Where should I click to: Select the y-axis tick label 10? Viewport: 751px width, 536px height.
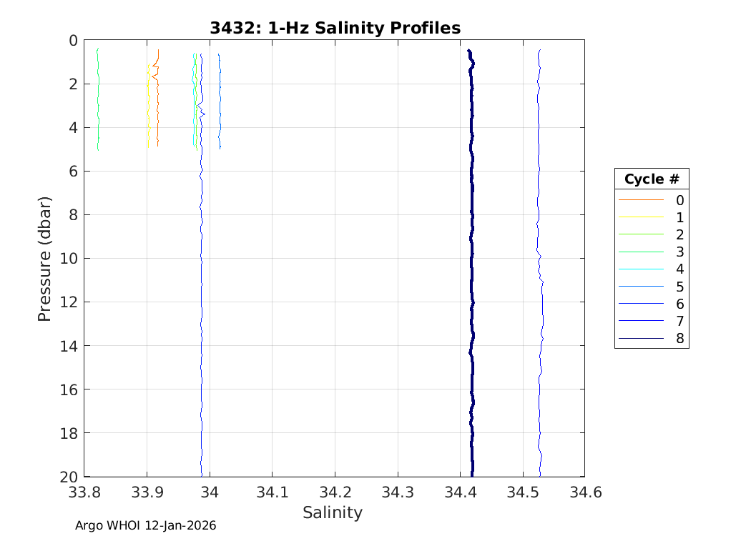pyautogui.click(x=68, y=258)
